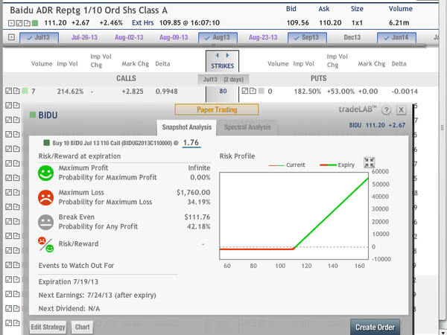Click the add-to-watchlist icon beside the 111.20 quote

(11, 23)
